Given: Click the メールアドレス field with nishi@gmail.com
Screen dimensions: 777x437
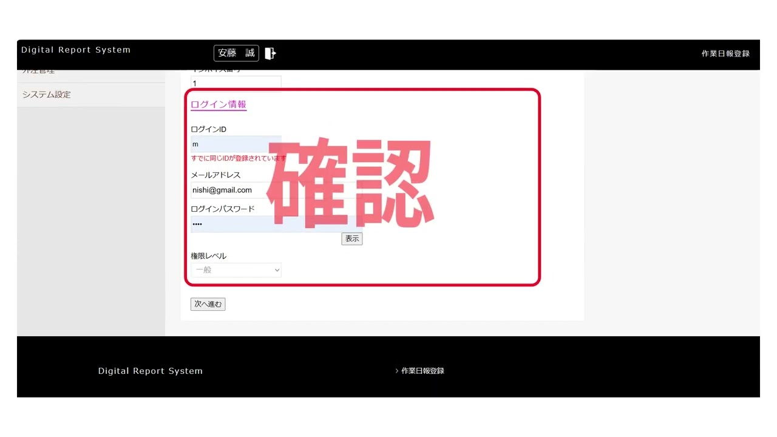Looking at the screenshot, I should point(276,190).
